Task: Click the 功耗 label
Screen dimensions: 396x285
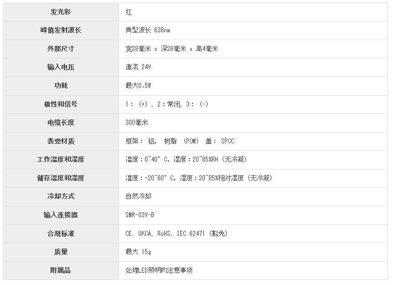Action: coord(61,86)
